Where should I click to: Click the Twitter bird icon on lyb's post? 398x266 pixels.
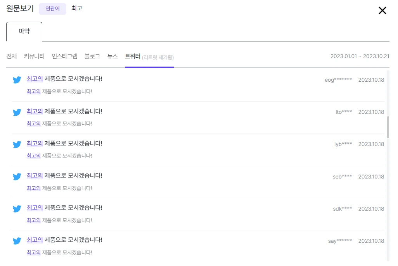17,144
